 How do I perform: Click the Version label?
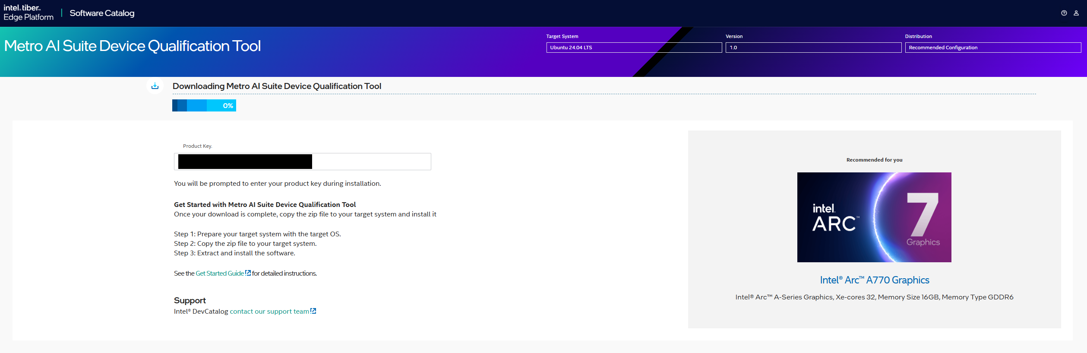click(x=734, y=36)
